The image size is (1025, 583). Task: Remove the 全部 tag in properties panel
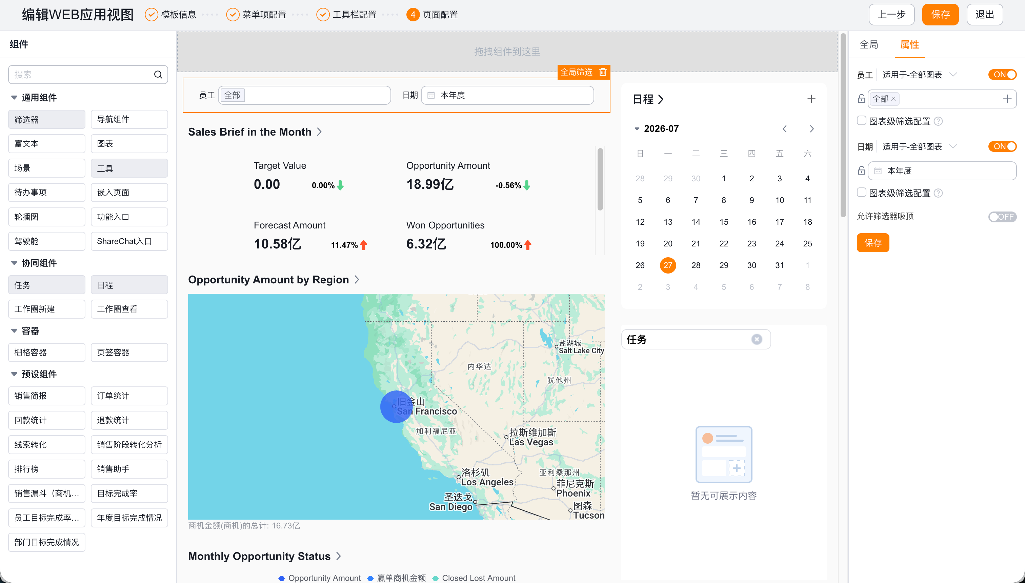point(893,99)
